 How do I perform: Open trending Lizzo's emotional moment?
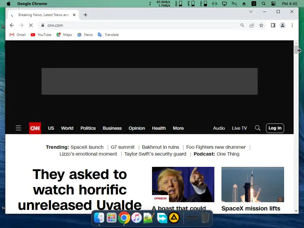[x=88, y=154]
